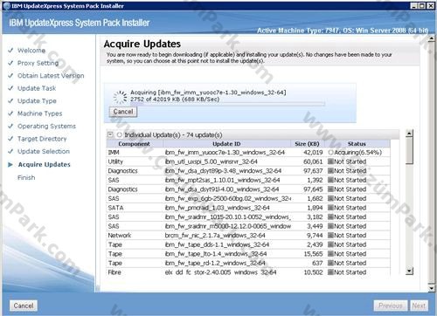This screenshot has width=437, height=316.
Task: Click the Active Machine Type header text
Action: [343, 31]
